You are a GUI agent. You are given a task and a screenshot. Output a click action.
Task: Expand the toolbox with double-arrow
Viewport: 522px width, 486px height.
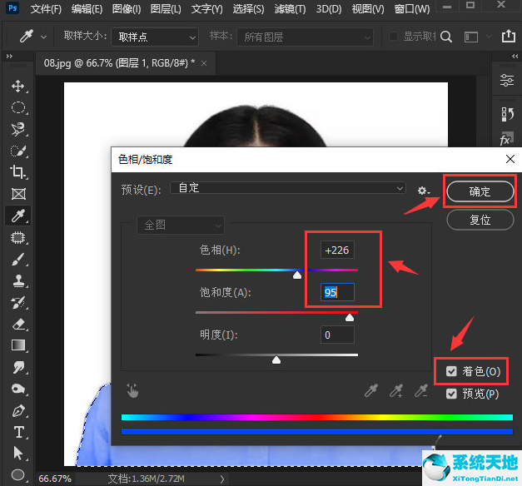[x=9, y=57]
